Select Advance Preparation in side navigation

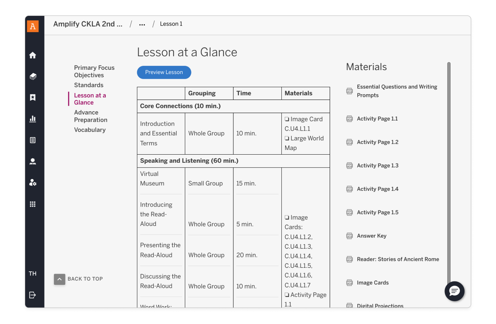coord(91,116)
